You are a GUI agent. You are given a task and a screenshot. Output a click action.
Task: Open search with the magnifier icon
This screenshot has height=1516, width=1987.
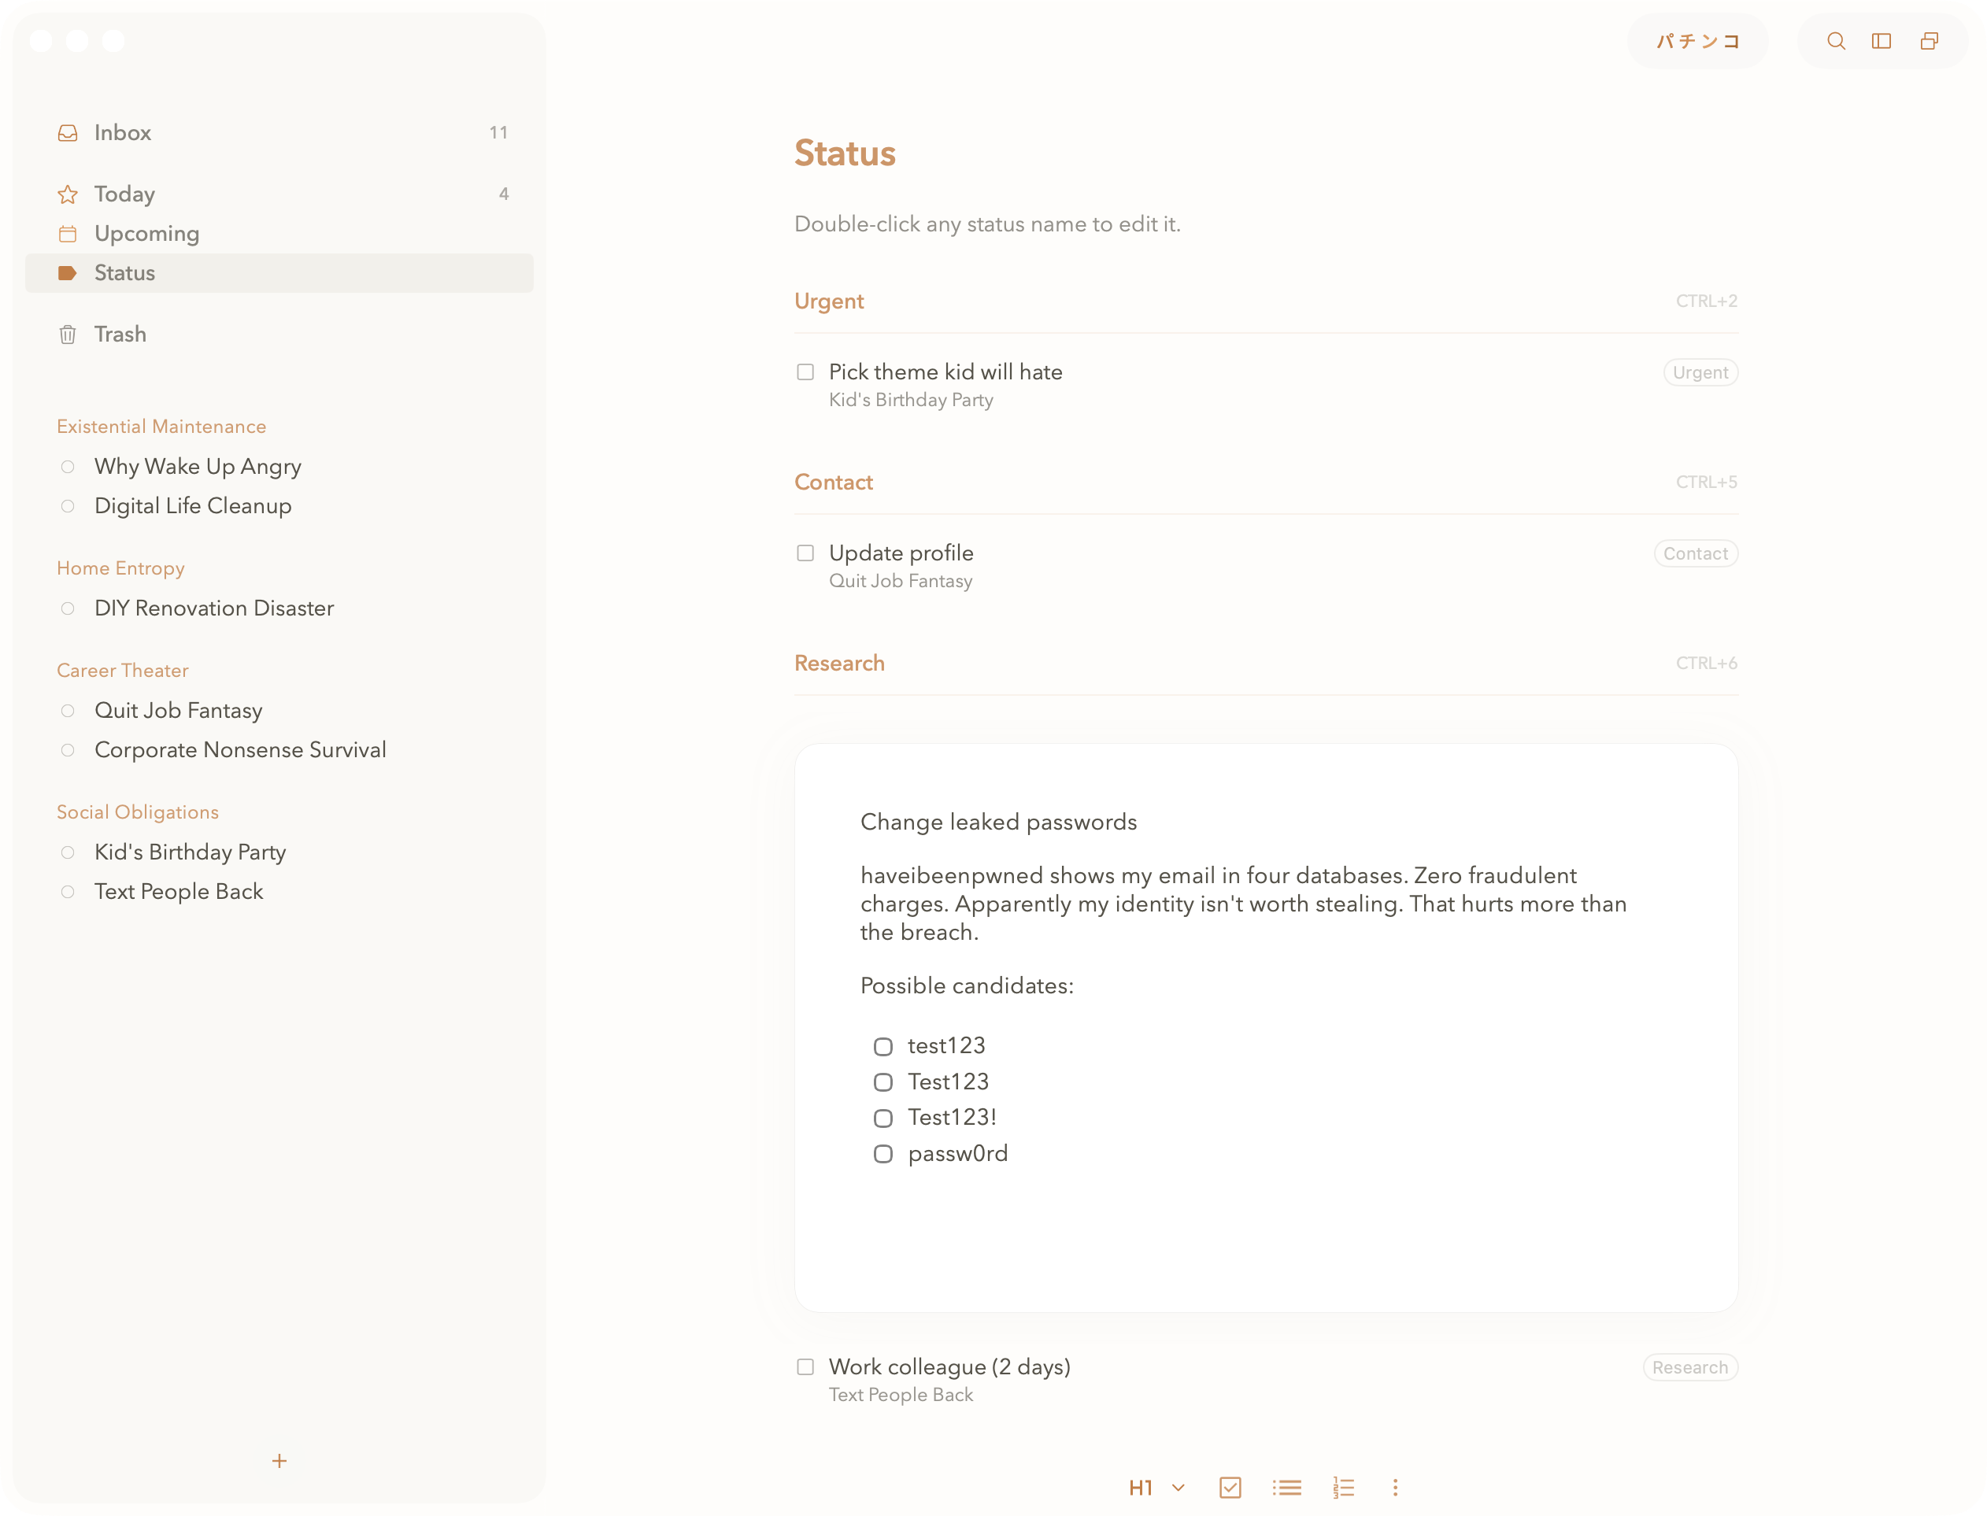point(1835,41)
